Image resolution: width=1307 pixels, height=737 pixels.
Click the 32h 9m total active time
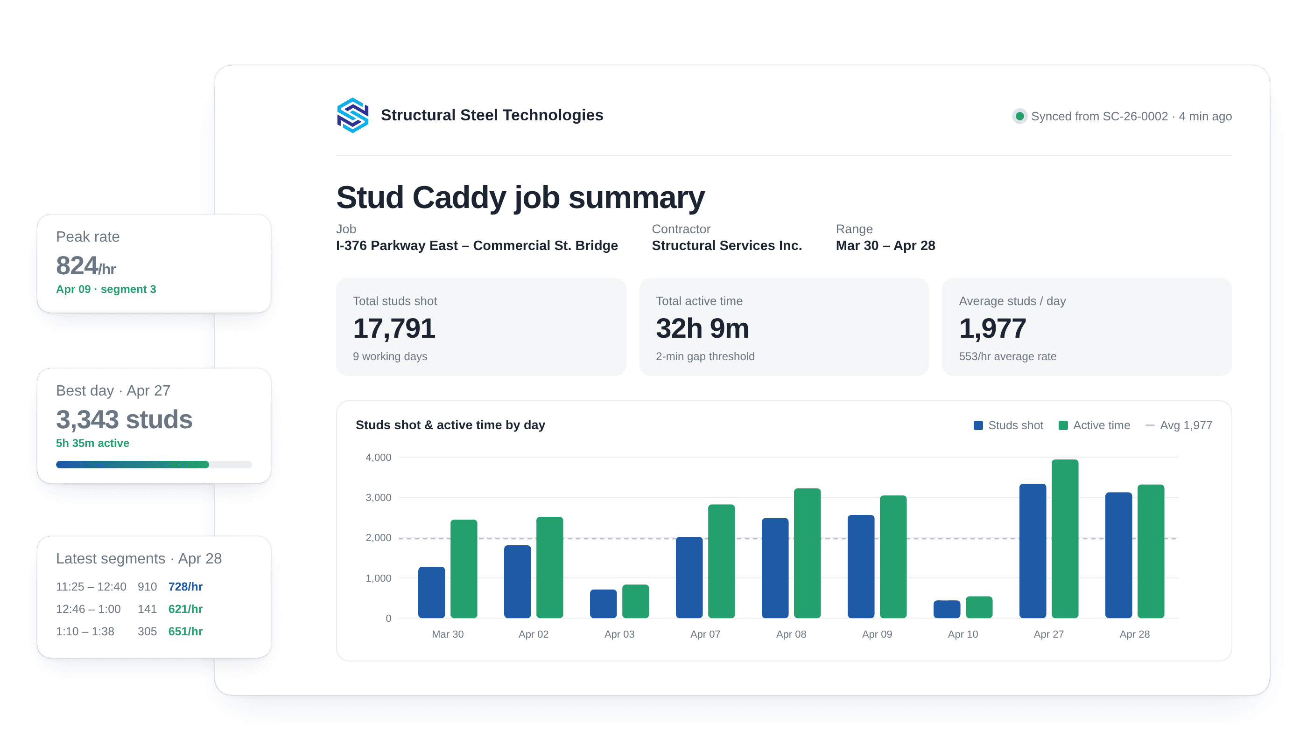[702, 328]
